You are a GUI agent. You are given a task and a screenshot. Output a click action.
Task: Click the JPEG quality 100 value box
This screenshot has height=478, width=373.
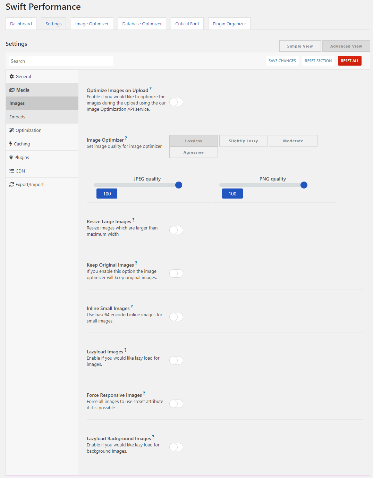[107, 194]
